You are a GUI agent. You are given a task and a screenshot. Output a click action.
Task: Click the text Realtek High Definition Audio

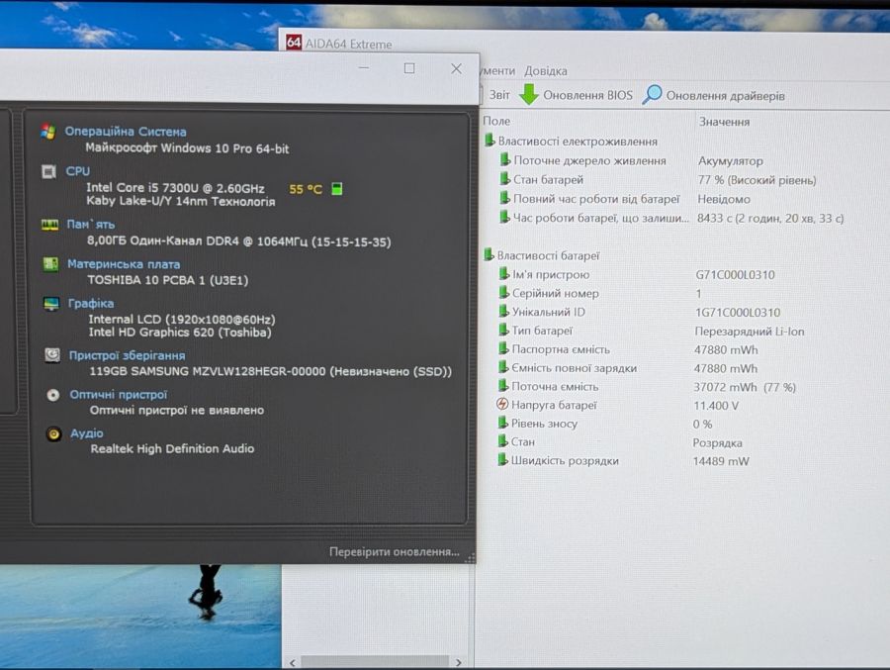(x=172, y=448)
